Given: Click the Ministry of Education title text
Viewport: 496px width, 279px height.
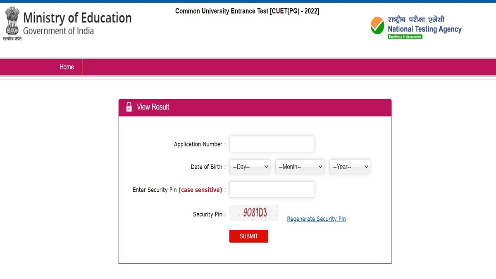Looking at the screenshot, I should (x=77, y=18).
